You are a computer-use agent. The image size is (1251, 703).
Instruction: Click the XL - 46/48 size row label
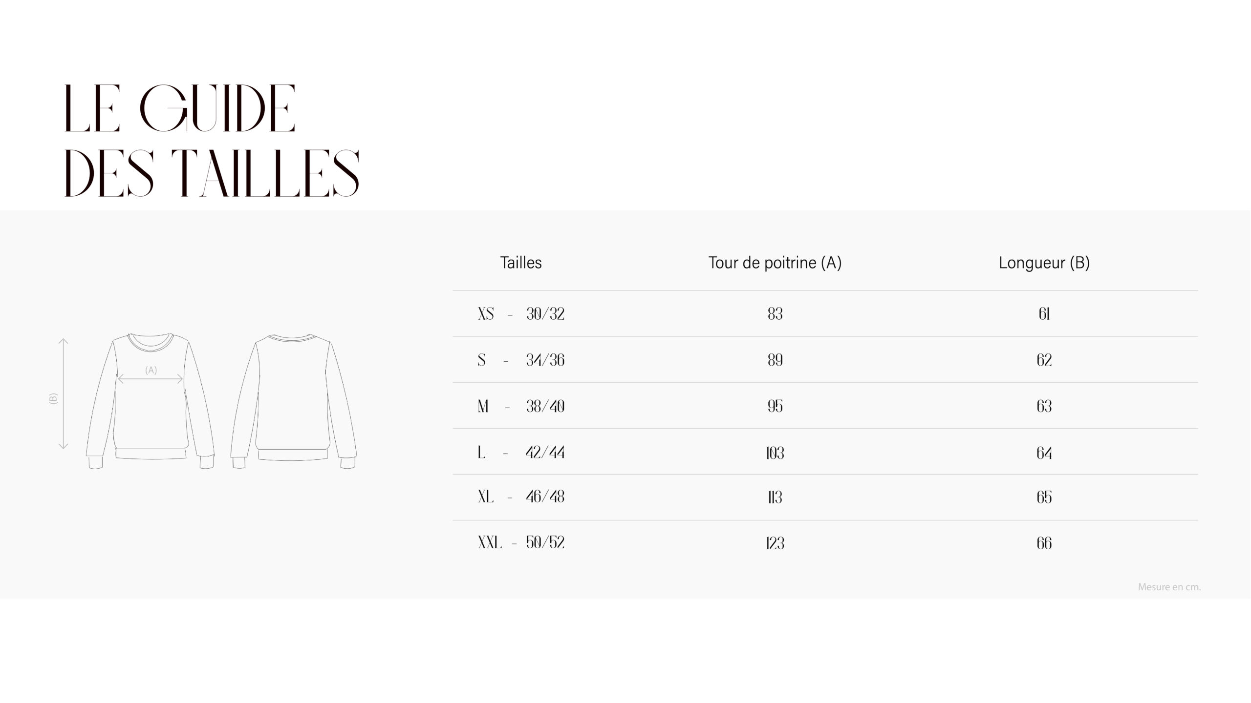tap(521, 497)
